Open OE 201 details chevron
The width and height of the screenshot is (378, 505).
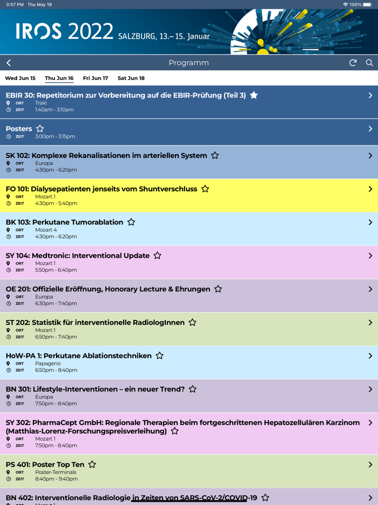[370, 289]
